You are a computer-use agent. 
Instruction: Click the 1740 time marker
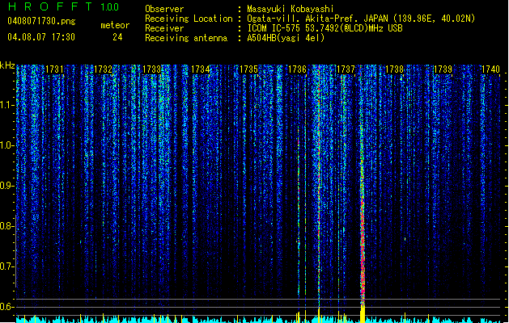(x=491, y=69)
